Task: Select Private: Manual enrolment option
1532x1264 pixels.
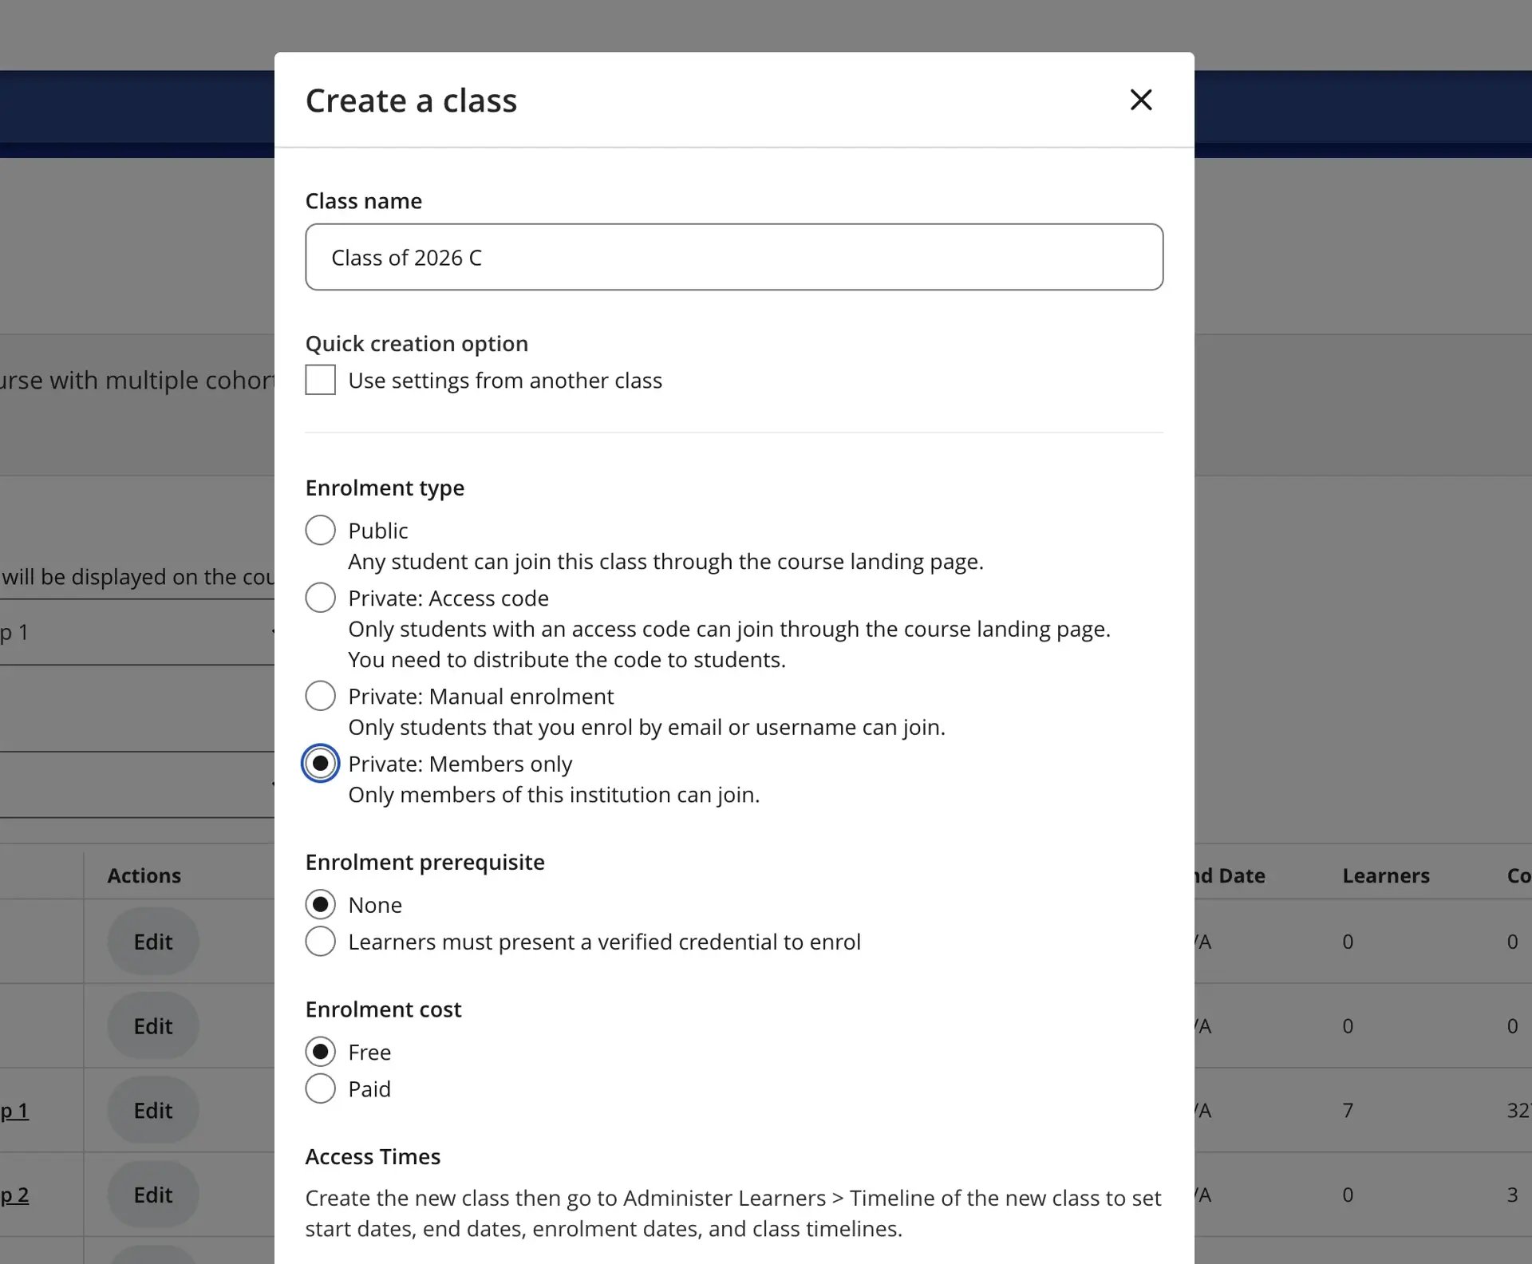Action: 320,697
